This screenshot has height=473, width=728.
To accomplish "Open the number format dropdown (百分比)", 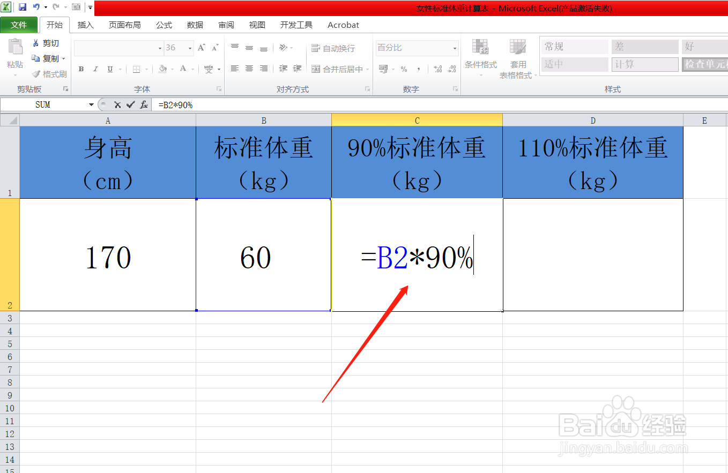I will [455, 48].
